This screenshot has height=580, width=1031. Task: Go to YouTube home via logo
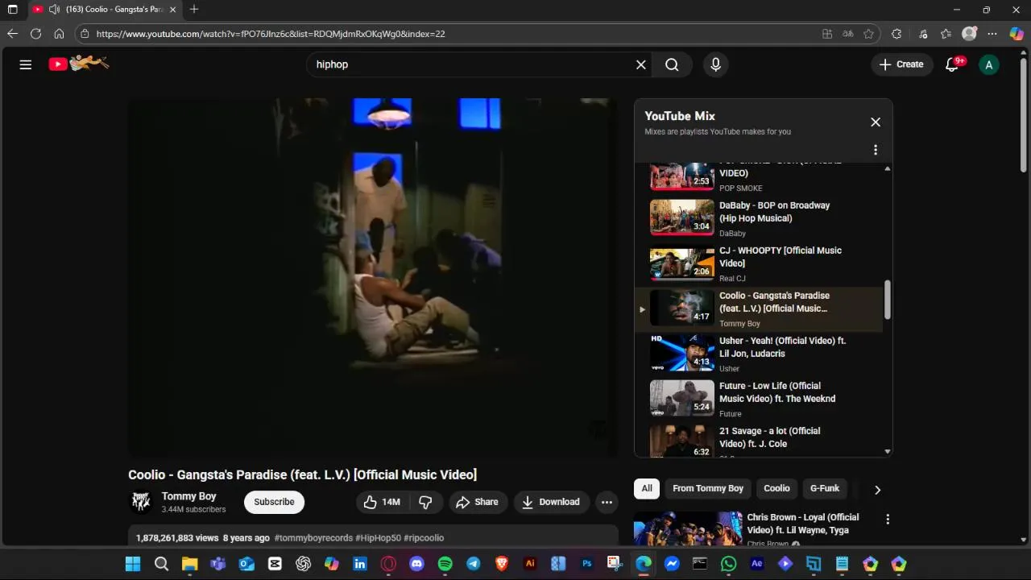click(x=78, y=64)
